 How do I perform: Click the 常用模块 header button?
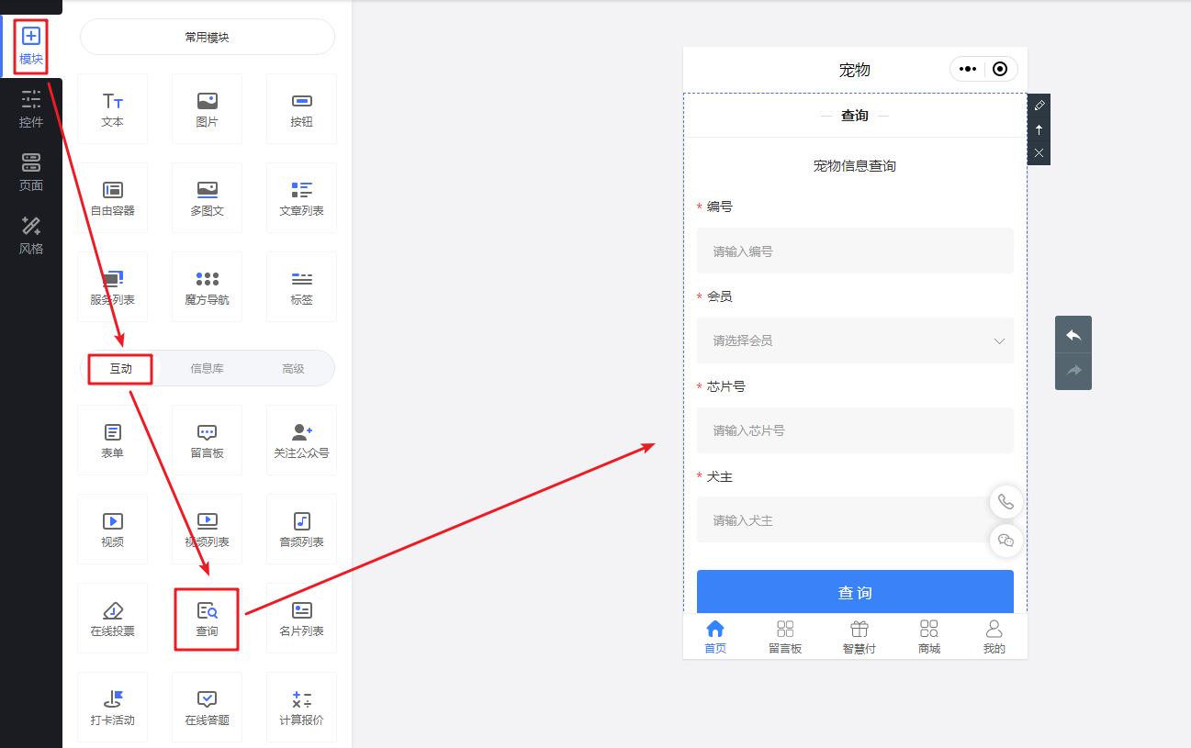pos(208,38)
